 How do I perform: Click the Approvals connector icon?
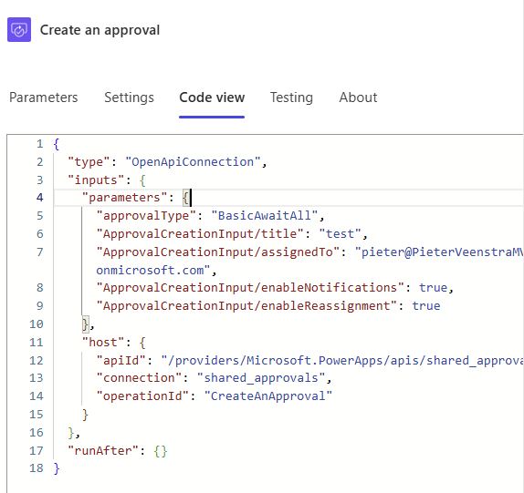(x=19, y=30)
